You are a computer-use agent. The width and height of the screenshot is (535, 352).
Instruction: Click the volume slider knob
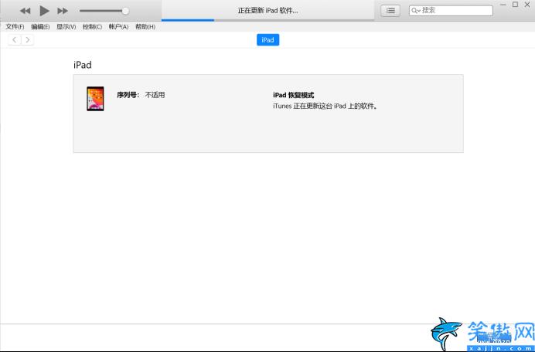point(125,11)
